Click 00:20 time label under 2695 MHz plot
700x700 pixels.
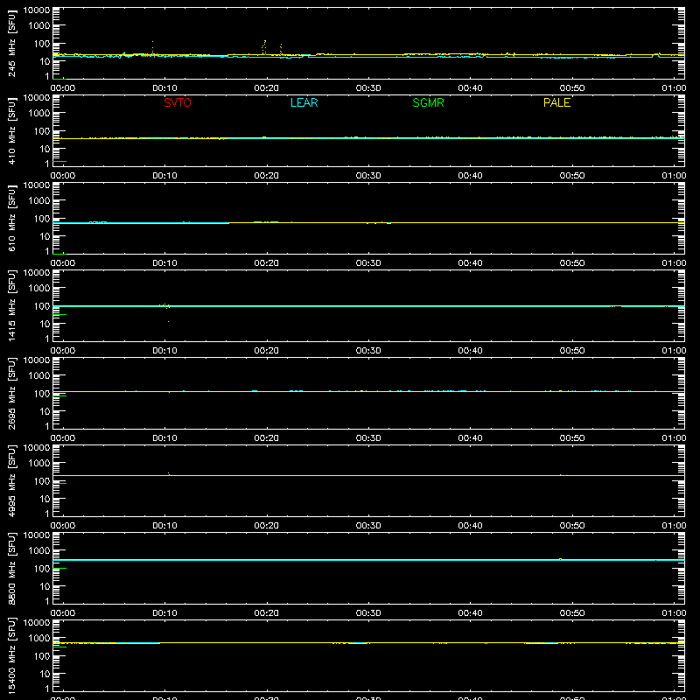point(267,438)
